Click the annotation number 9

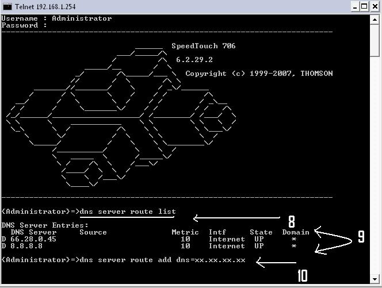[361, 237]
